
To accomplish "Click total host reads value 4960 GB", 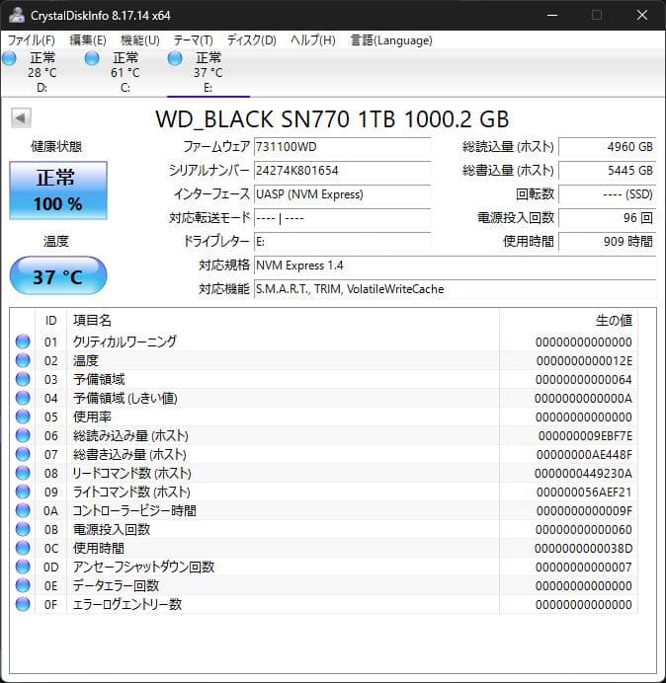I will (x=607, y=147).
